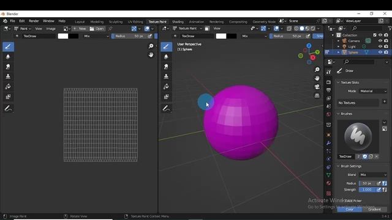Select the Soften tool in the 3D viewport toolbar

click(166, 57)
